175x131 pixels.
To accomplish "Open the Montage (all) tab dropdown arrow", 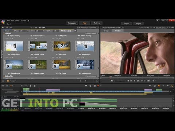I will (x=72, y=31).
